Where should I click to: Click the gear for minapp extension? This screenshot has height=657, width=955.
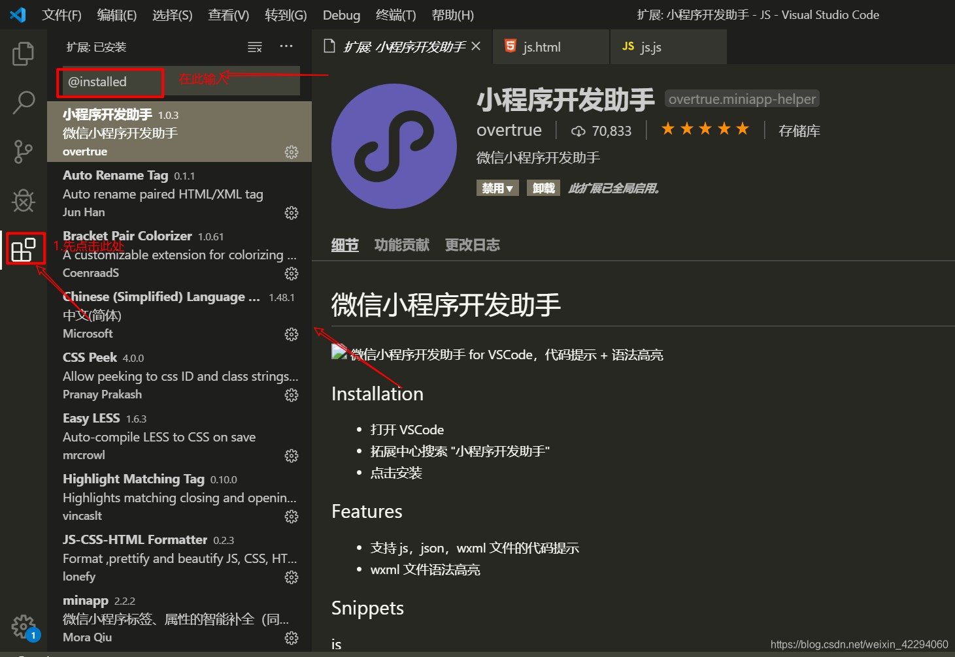click(292, 638)
